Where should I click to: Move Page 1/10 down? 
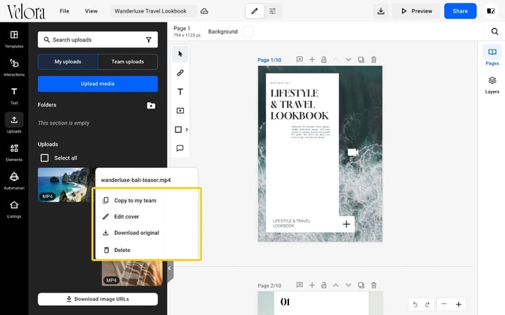348,59
